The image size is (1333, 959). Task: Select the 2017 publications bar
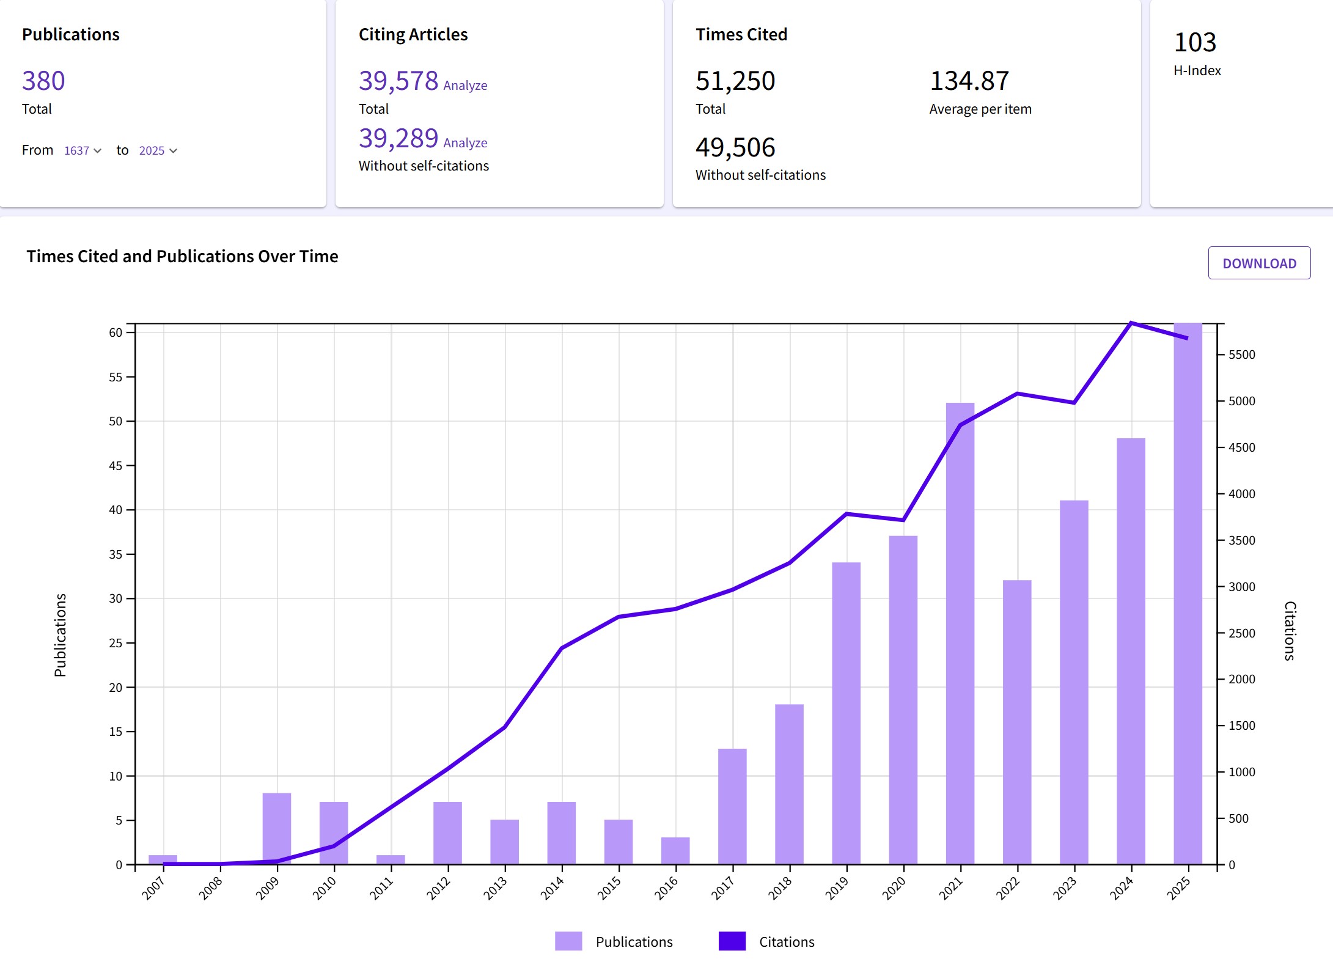pos(732,806)
